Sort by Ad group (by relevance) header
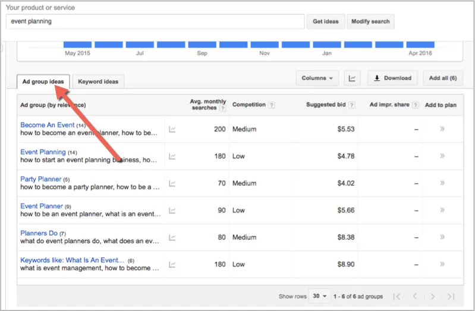 pyautogui.click(x=53, y=105)
